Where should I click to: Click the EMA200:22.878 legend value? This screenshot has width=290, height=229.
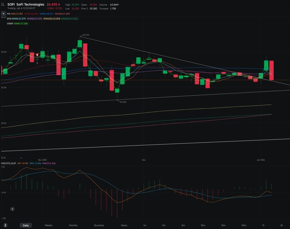click(52, 19)
